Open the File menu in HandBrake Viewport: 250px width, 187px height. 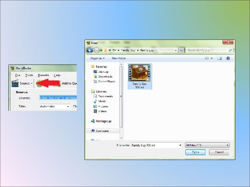(18, 75)
